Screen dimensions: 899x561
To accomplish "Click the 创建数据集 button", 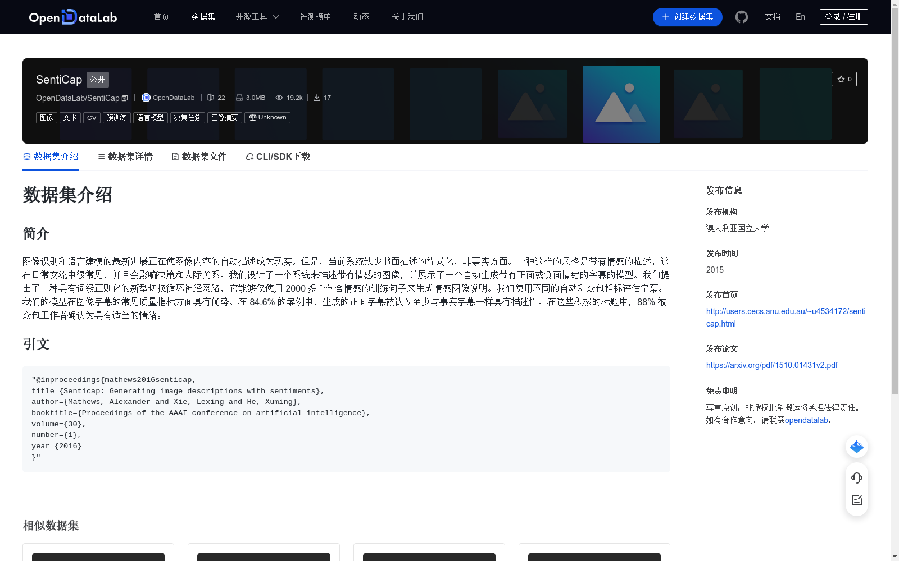I will tap(687, 17).
